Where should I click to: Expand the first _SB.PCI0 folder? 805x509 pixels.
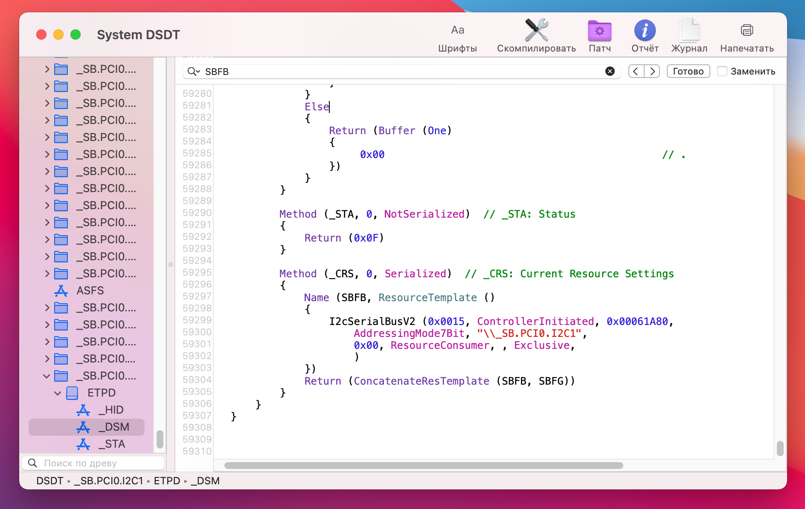pyautogui.click(x=47, y=69)
